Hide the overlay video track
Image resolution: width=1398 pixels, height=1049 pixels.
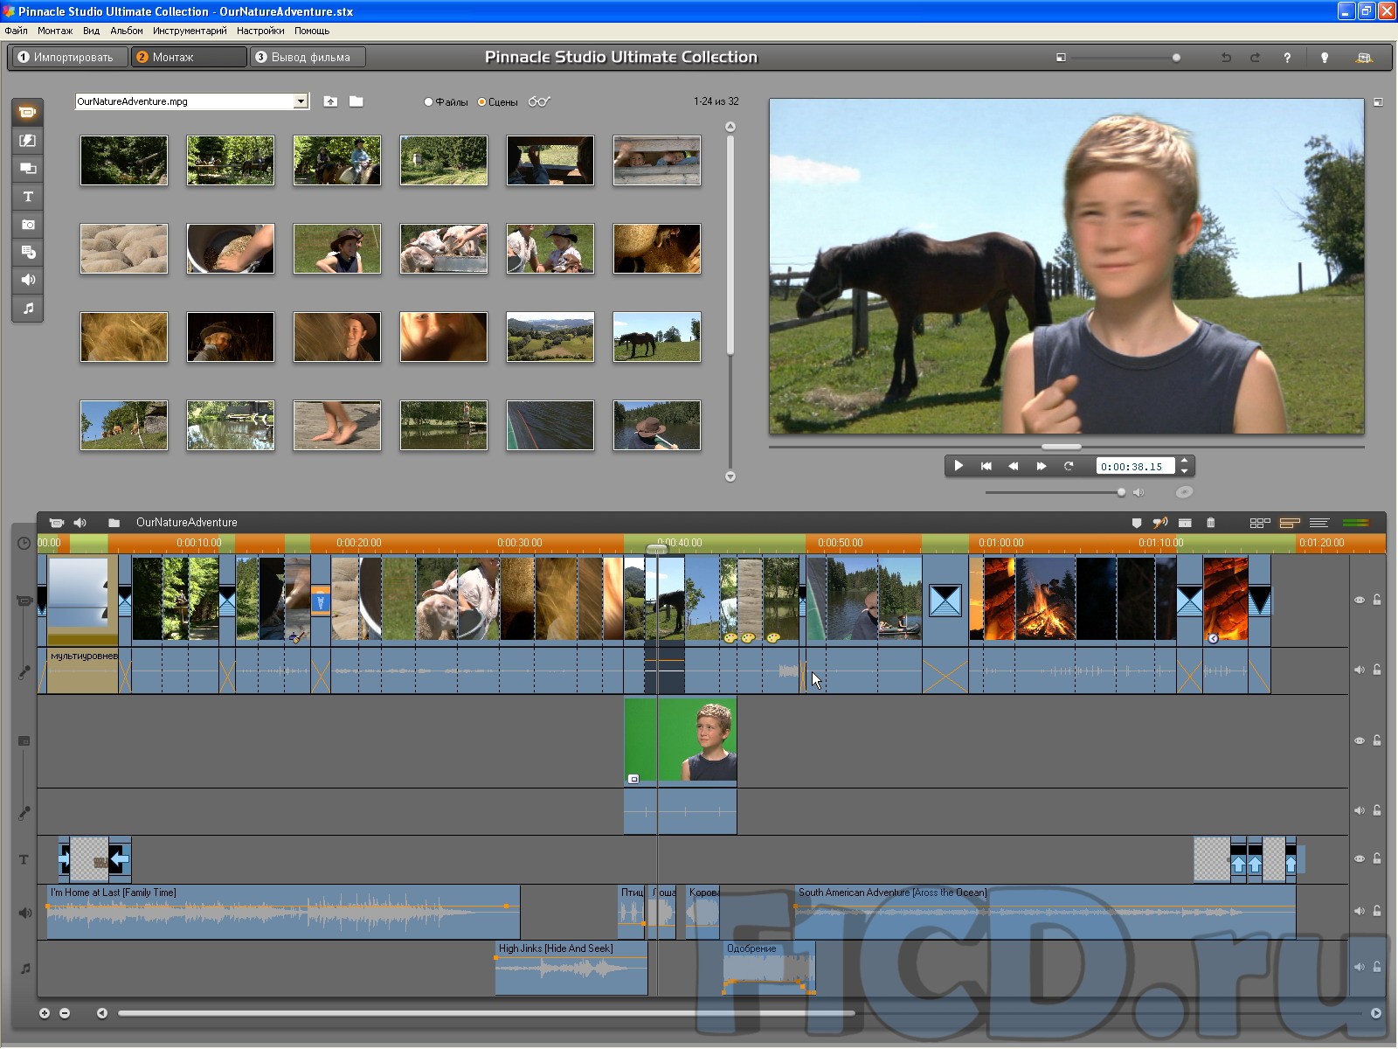coord(1360,740)
